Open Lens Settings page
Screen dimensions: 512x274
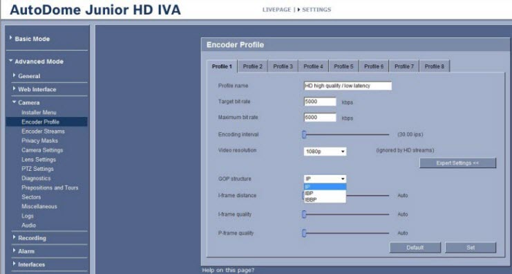(x=39, y=160)
